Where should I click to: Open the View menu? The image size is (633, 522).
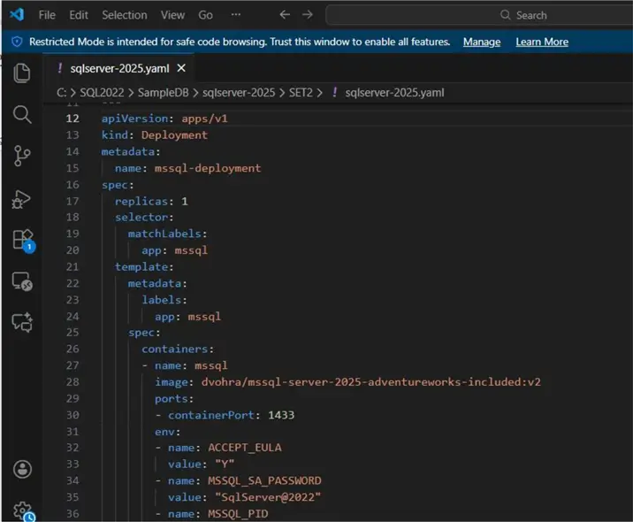(x=172, y=15)
